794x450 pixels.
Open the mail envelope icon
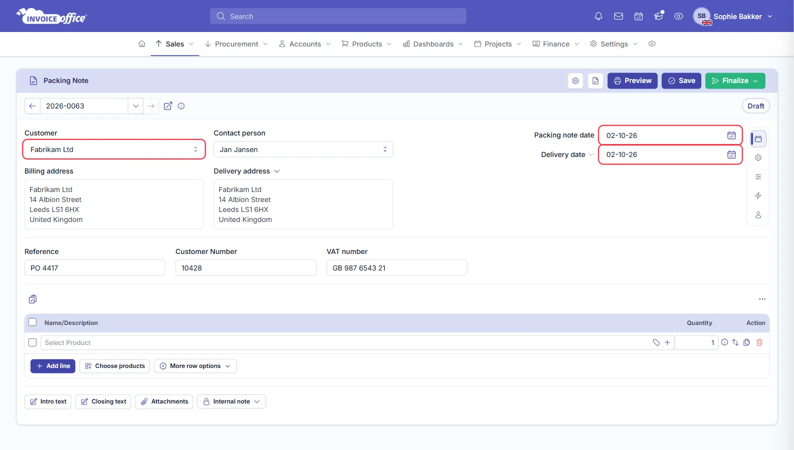(x=618, y=16)
